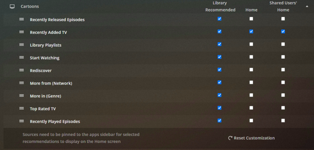Enable Home for Top Rated TV

[x=251, y=108]
